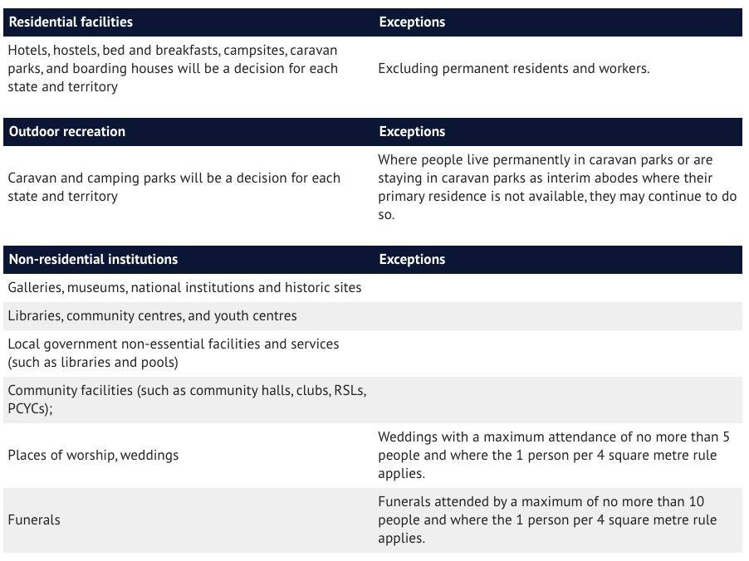Select the Exceptions header beside Outdoor recreation
The width and height of the screenshot is (749, 561).
coord(412,132)
